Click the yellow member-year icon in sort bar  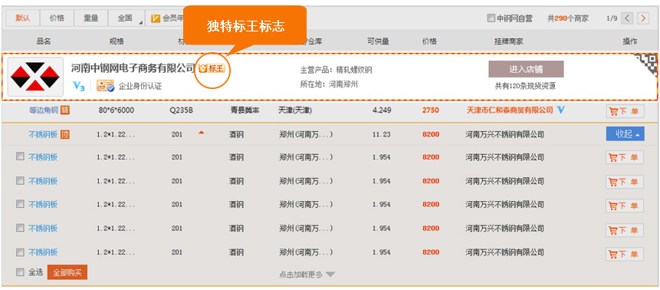156,18
